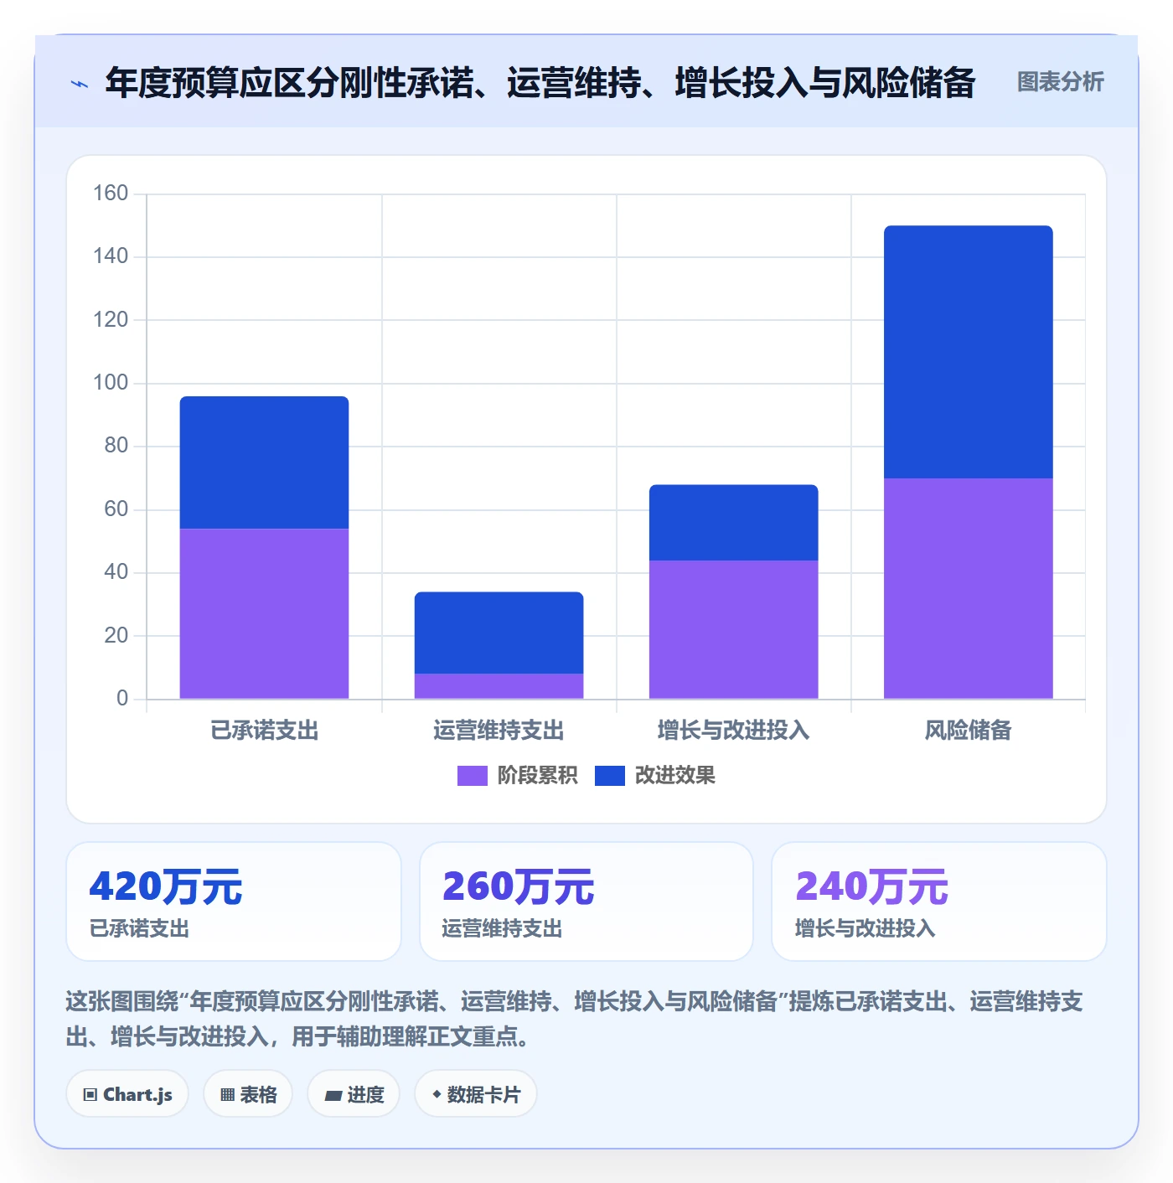
Task: Click the 已承诺支出 caption under 420万元
Action: click(139, 928)
